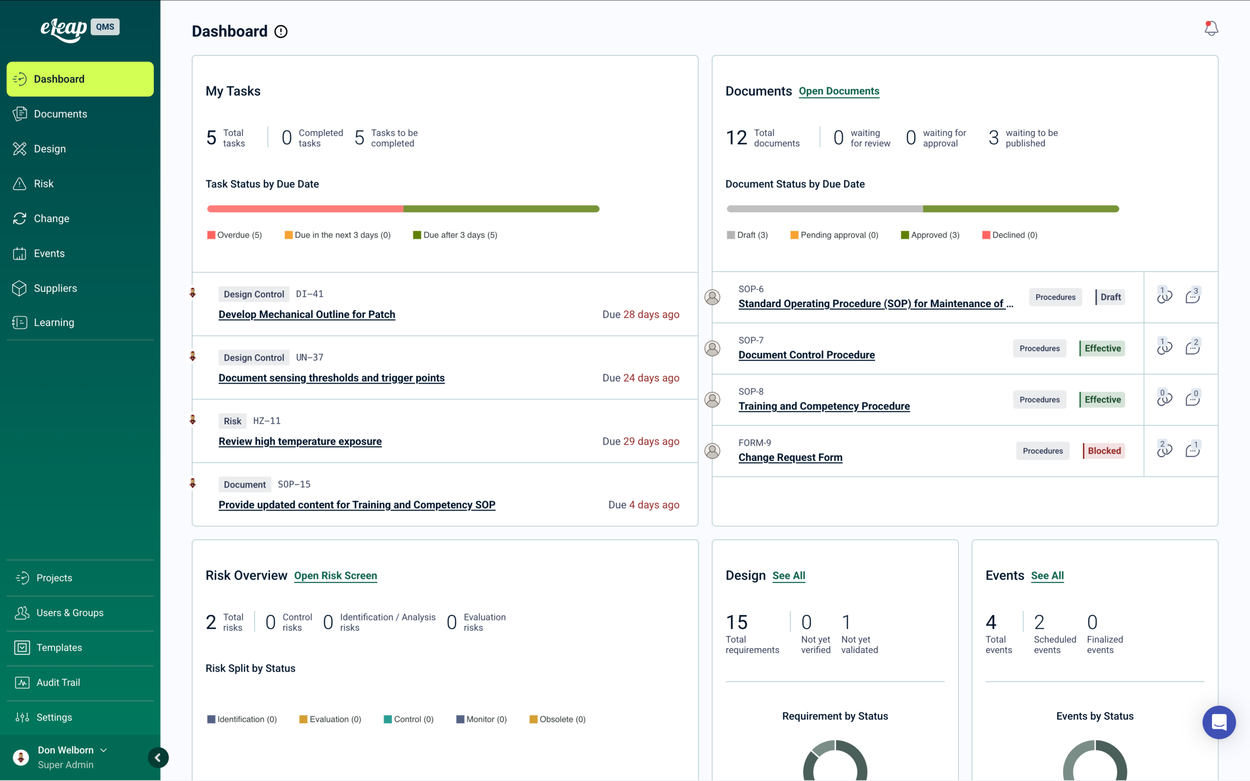The height and width of the screenshot is (781, 1250).
Task: Click the Blocked status badge on FORM-9
Action: [1104, 451]
